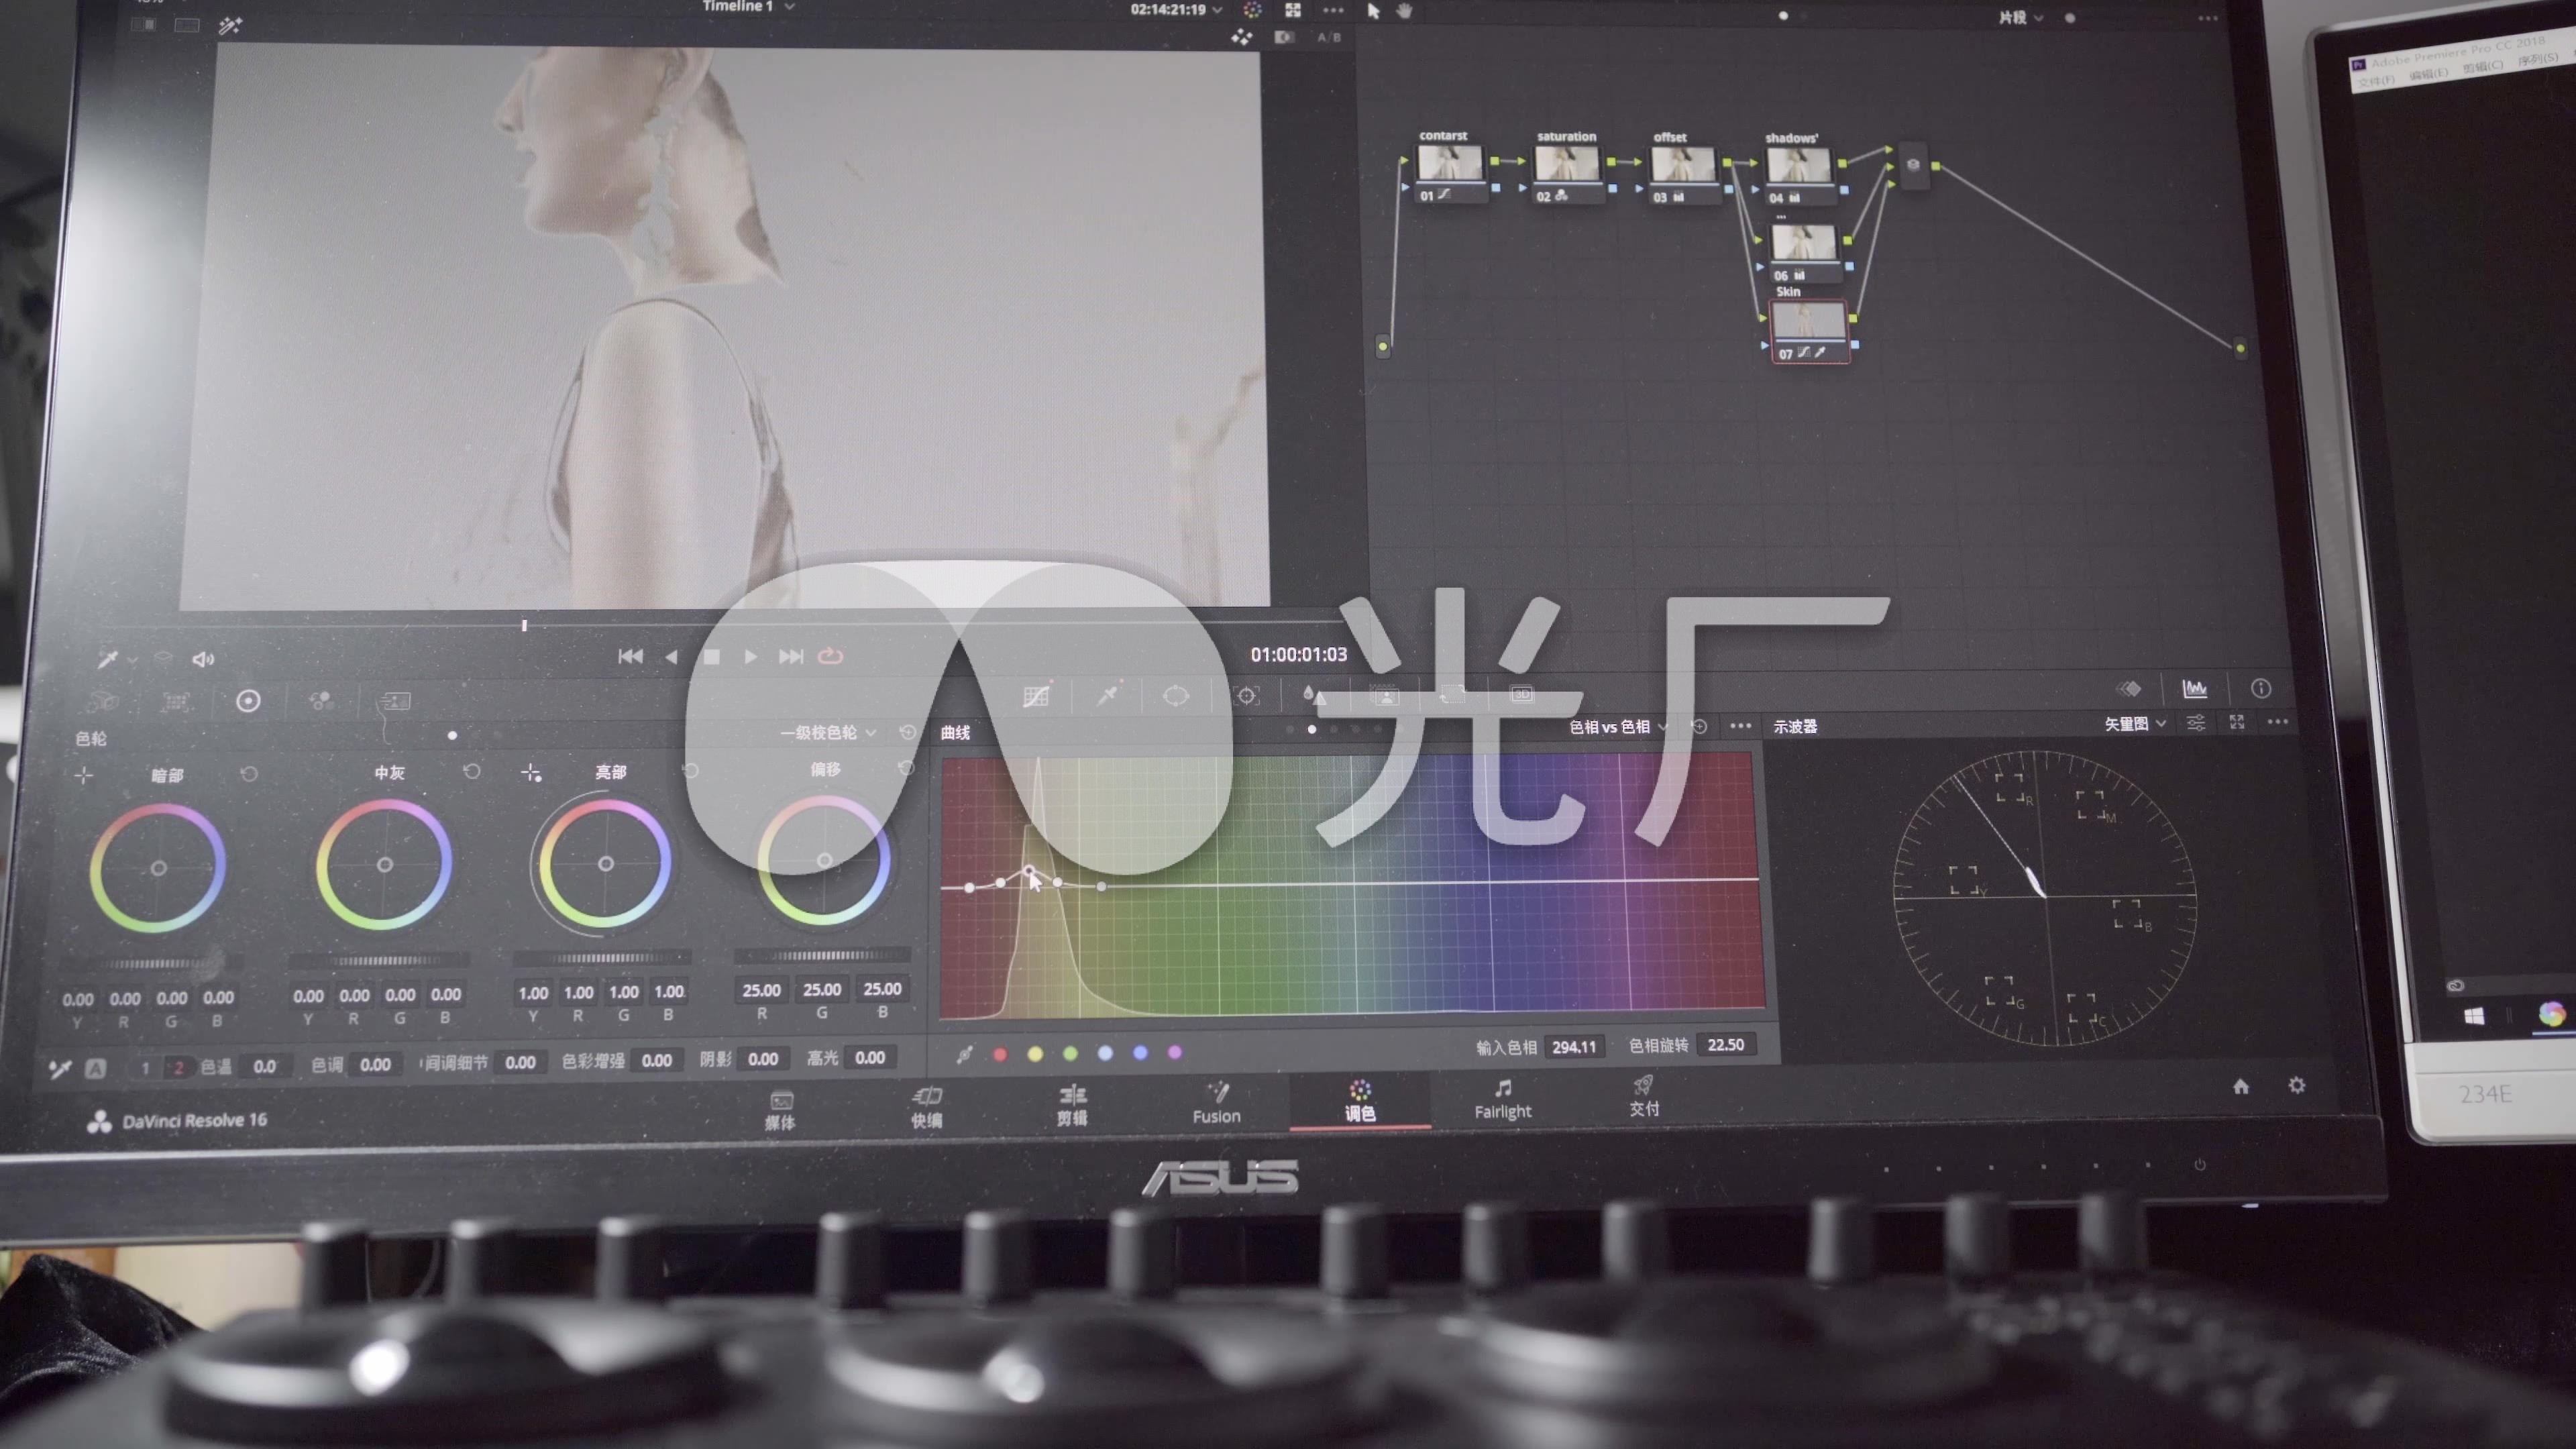
Task: Open the Info panel icon
Action: [x=2261, y=688]
